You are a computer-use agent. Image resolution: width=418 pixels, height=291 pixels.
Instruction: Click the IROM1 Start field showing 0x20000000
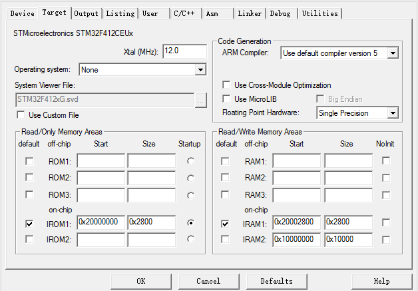pyautogui.click(x=101, y=222)
